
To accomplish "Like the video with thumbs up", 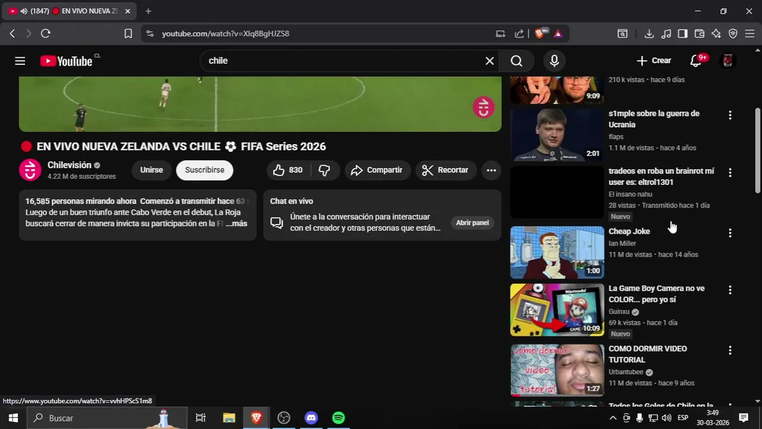I will coord(287,170).
